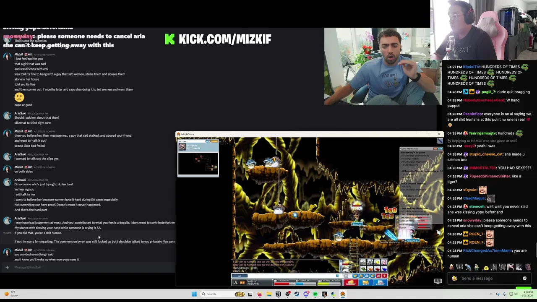The height and width of the screenshot is (302, 537).
Task: Click the Kickchat username pogiii_7
Action: [x=488, y=92]
